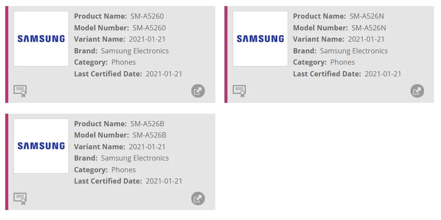Click Category Phones on SM-A5260 card
The height and width of the screenshot is (220, 441).
(x=123, y=62)
